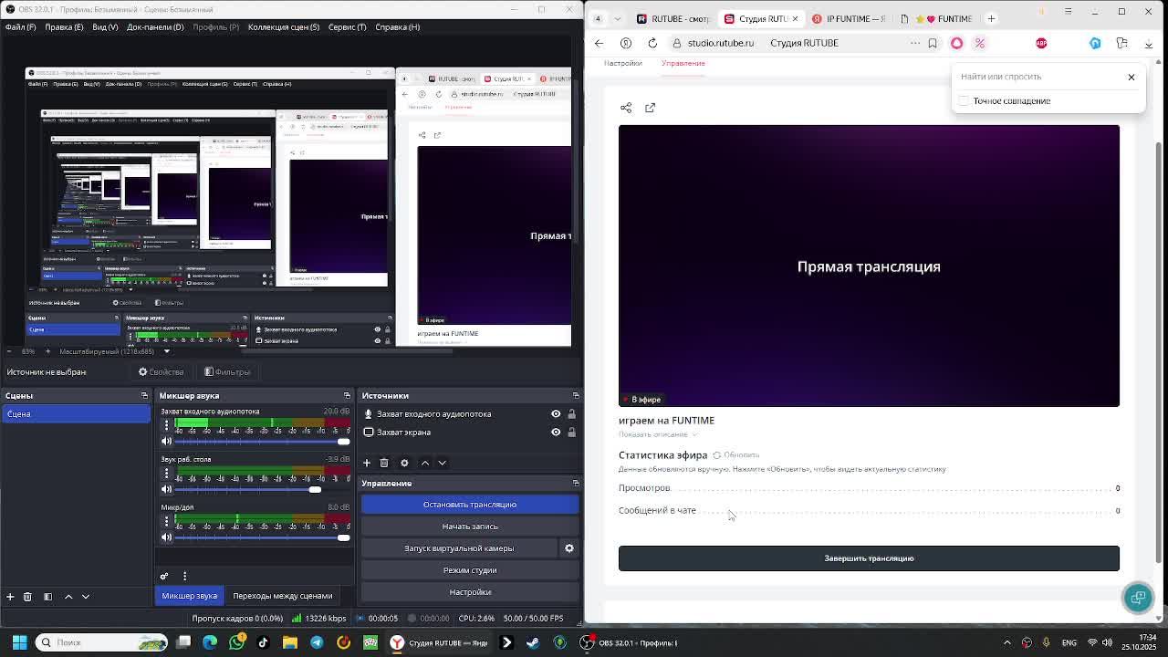The width and height of the screenshot is (1168, 657).
Task: Toggle visibility of Захват экрана source
Action: [x=556, y=433]
